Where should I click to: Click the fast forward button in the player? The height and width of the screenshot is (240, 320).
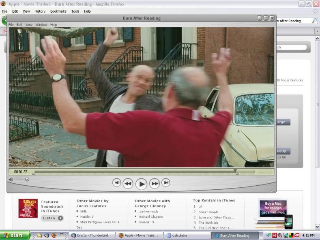[155, 184]
